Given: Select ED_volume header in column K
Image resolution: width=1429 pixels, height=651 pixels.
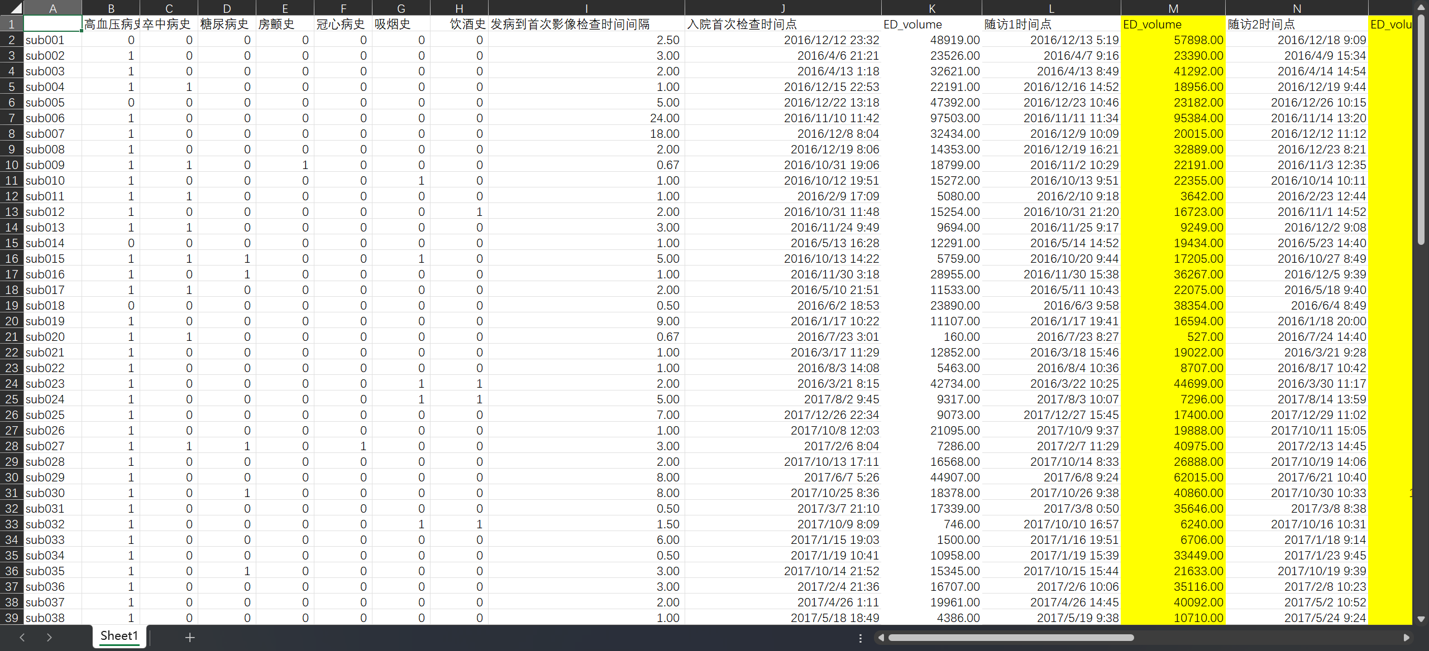Looking at the screenshot, I should tap(931, 24).
